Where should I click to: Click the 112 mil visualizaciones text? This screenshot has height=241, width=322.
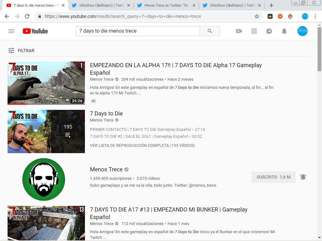click(x=142, y=223)
